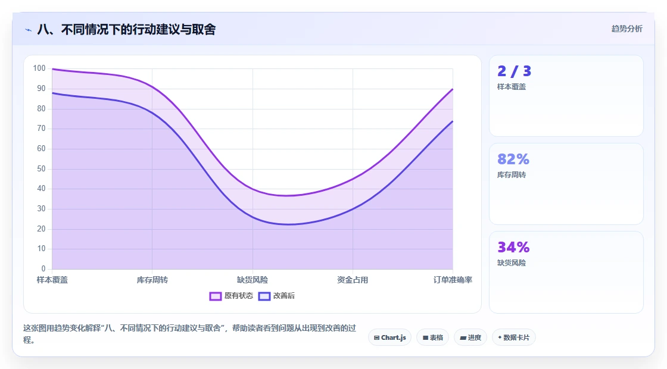
Task: Click the 订单准确率 x-axis label
Action: click(453, 280)
